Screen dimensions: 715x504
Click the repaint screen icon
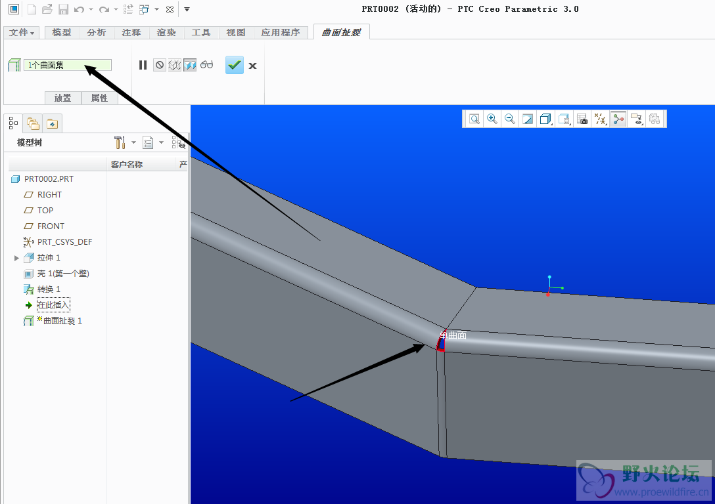click(x=528, y=119)
